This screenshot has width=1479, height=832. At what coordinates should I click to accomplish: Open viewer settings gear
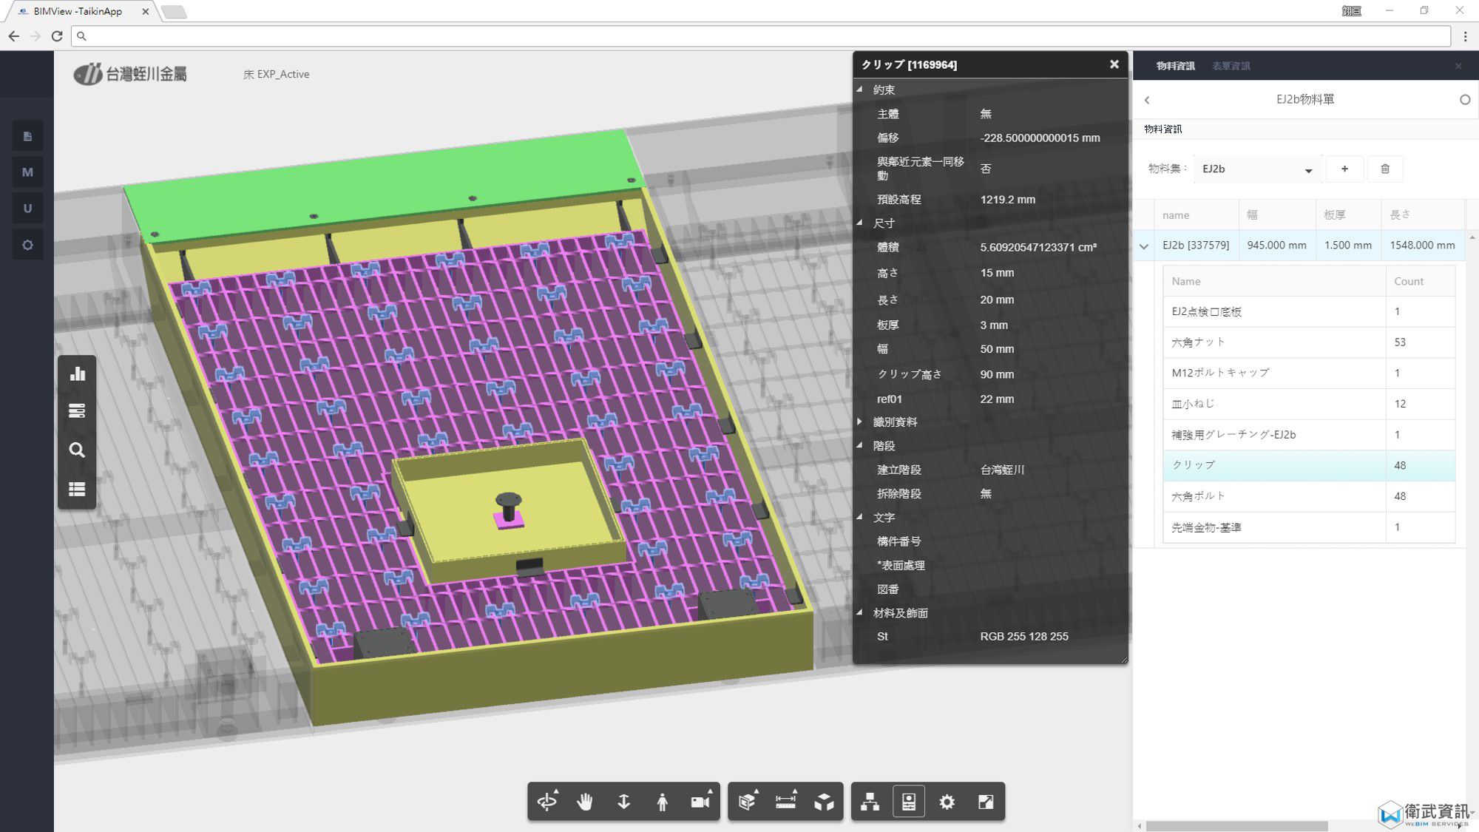[947, 802]
